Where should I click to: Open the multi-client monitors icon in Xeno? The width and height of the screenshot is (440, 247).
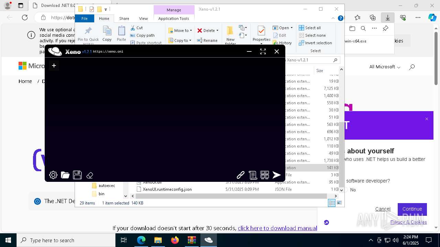(265, 175)
